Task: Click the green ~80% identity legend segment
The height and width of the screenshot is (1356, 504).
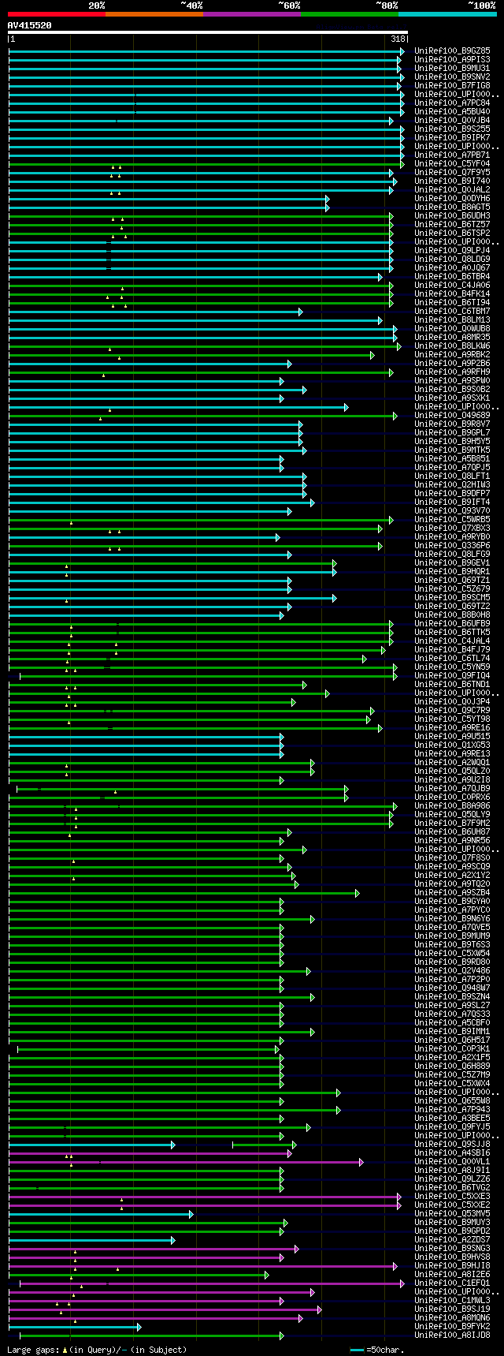Action: 350,13
